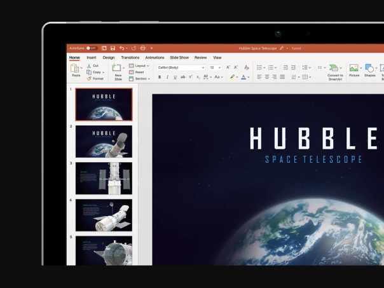
Task: Click the Reset button
Action: pyautogui.click(x=137, y=72)
